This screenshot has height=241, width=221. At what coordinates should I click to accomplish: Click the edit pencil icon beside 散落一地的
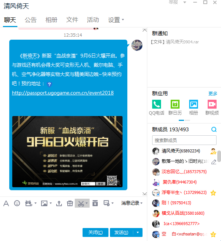pos(214,162)
